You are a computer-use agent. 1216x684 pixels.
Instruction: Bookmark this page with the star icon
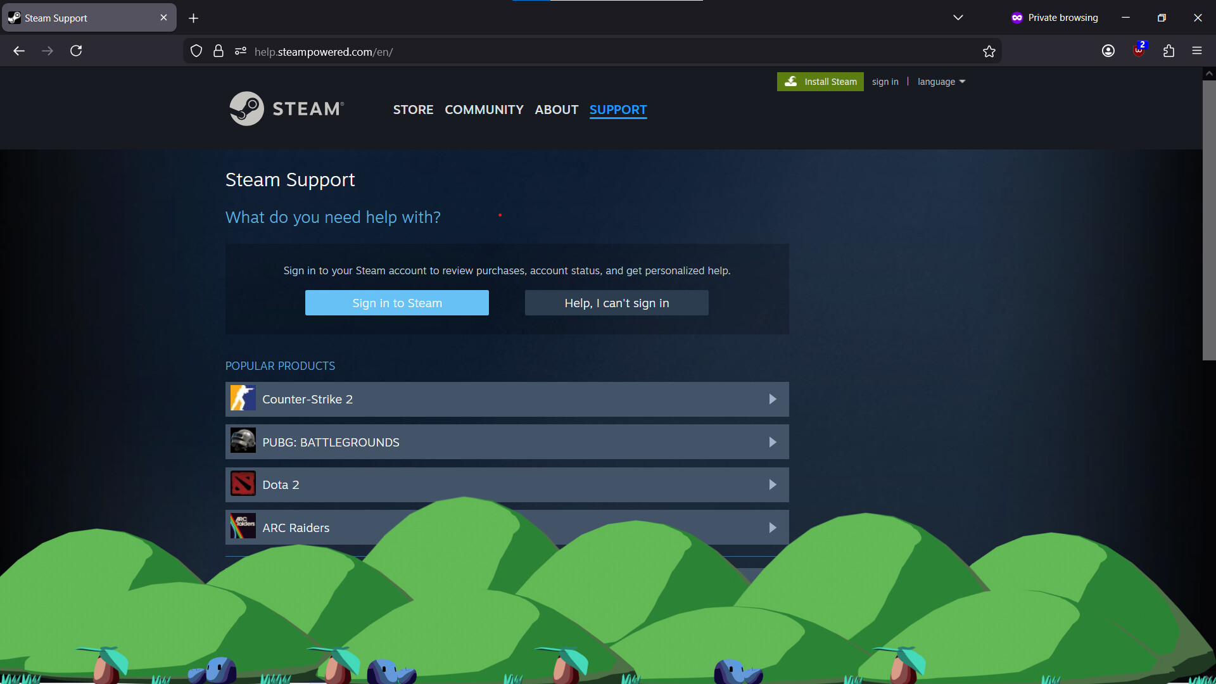989,51
